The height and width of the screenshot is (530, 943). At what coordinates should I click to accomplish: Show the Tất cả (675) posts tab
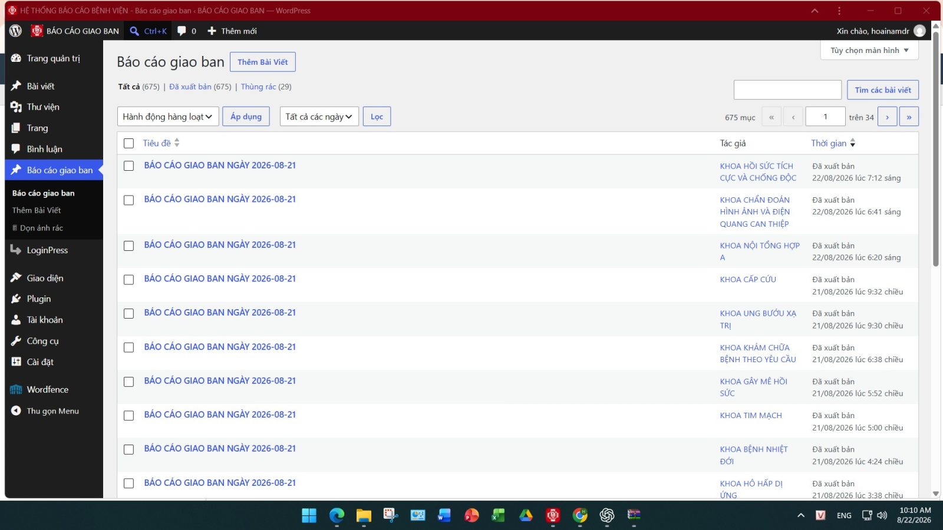[x=139, y=87]
